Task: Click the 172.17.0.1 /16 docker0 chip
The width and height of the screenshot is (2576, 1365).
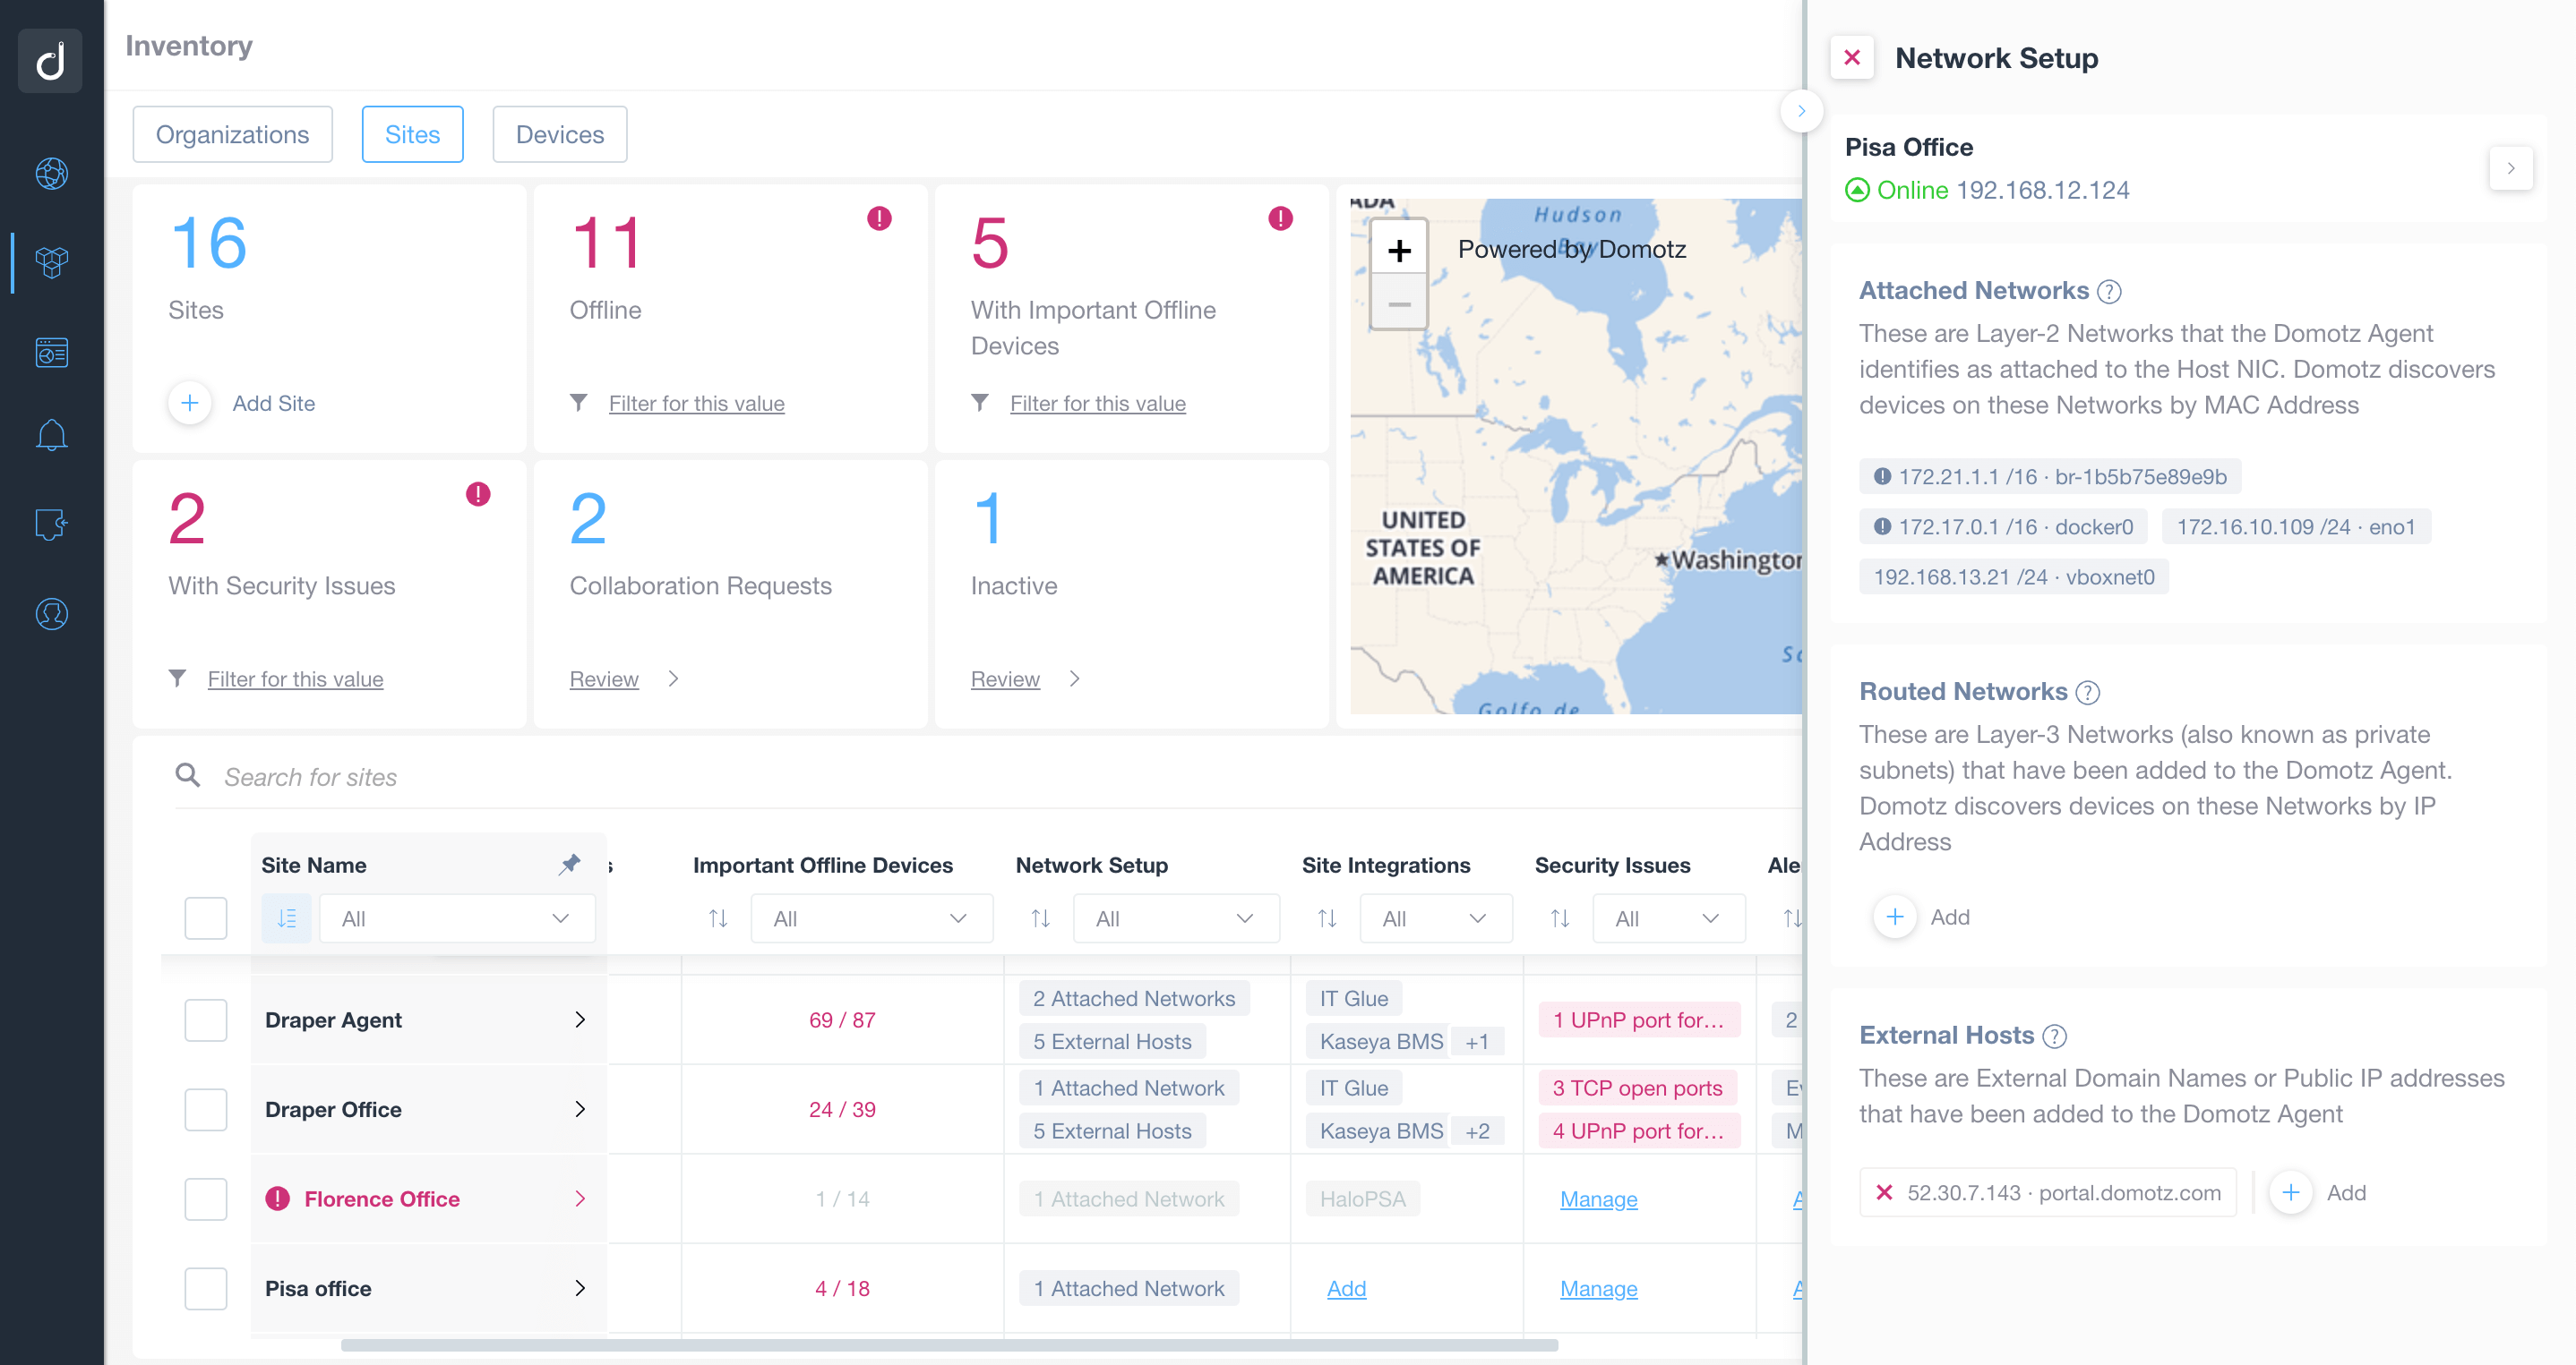Action: (2003, 526)
